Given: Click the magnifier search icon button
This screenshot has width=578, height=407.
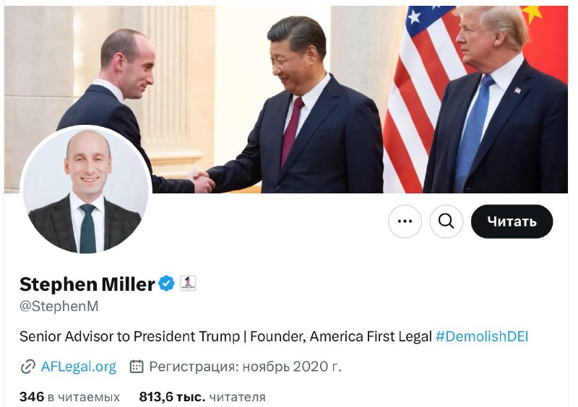Looking at the screenshot, I should pos(446,222).
